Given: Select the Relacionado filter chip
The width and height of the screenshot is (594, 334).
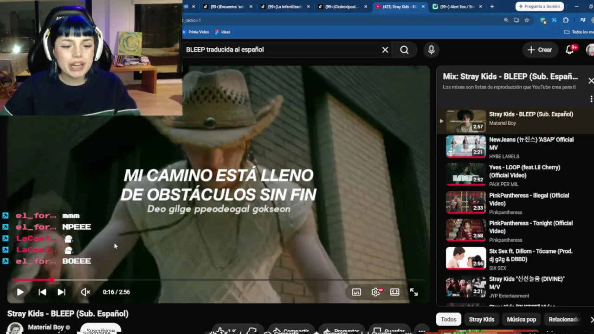Looking at the screenshot, I should click(x=564, y=319).
